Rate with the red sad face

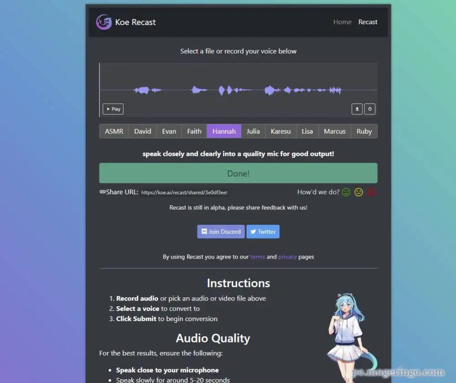point(371,192)
